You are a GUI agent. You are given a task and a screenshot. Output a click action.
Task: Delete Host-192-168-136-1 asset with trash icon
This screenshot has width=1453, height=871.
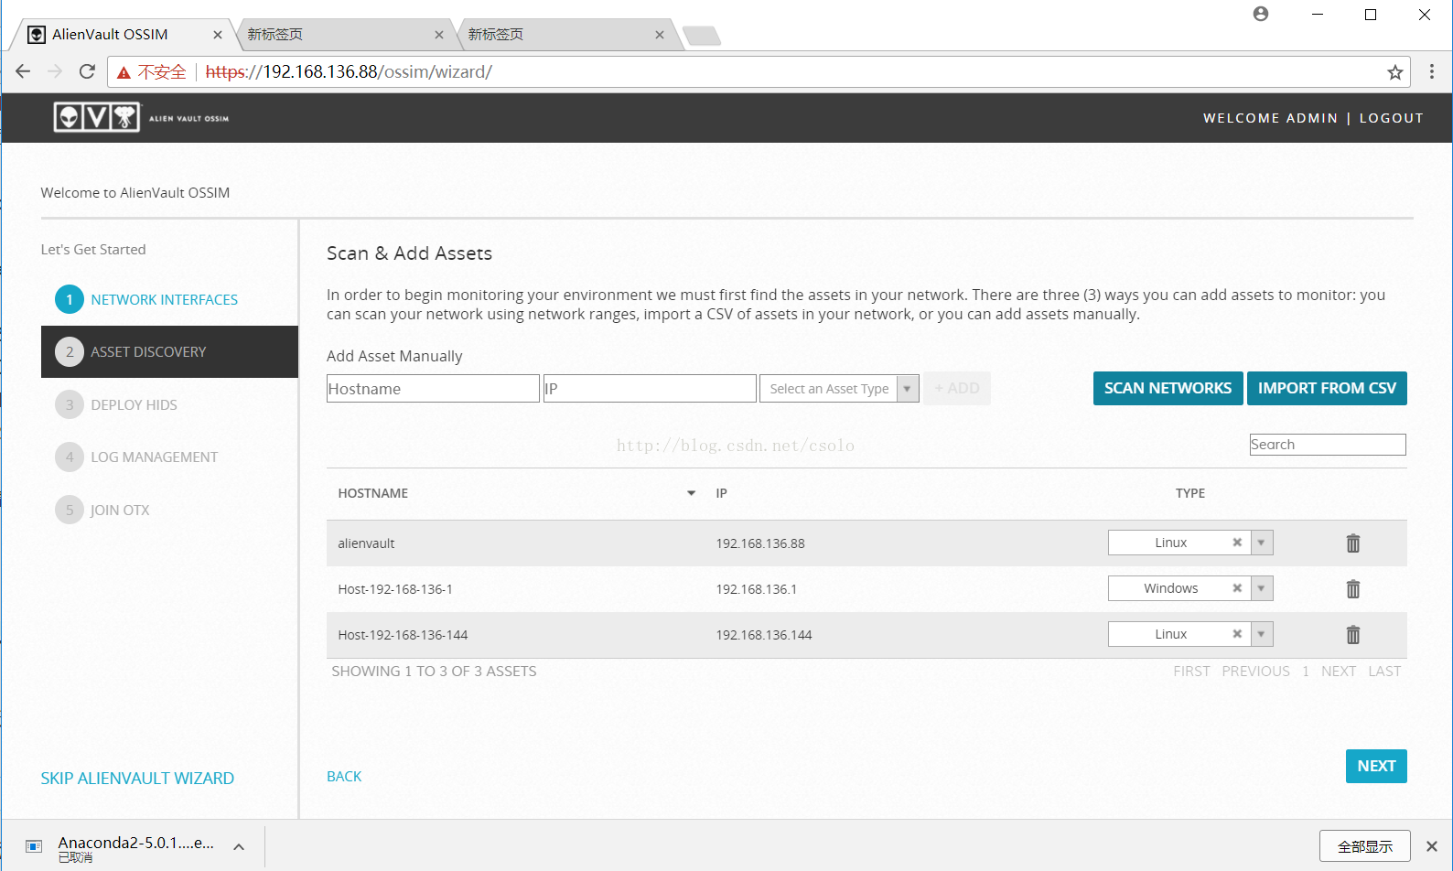click(x=1353, y=589)
